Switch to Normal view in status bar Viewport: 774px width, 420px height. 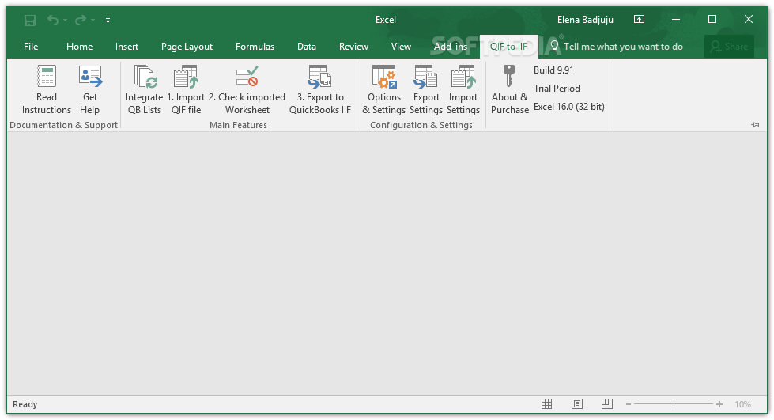[x=546, y=403]
